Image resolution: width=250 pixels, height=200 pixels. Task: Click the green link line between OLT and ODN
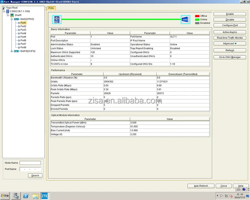click(x=121, y=19)
